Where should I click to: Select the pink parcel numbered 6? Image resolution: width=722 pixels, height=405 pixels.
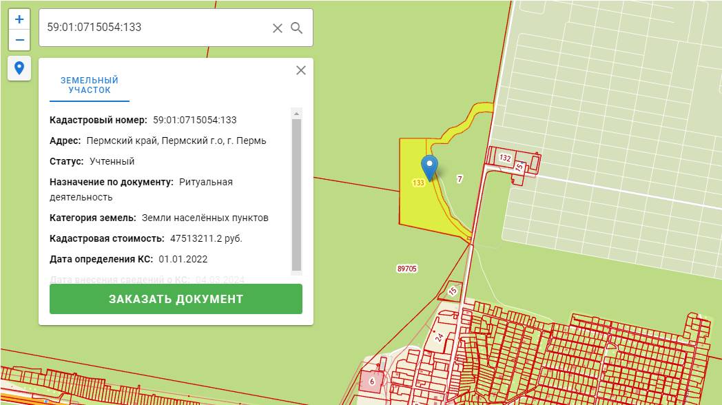(372, 381)
